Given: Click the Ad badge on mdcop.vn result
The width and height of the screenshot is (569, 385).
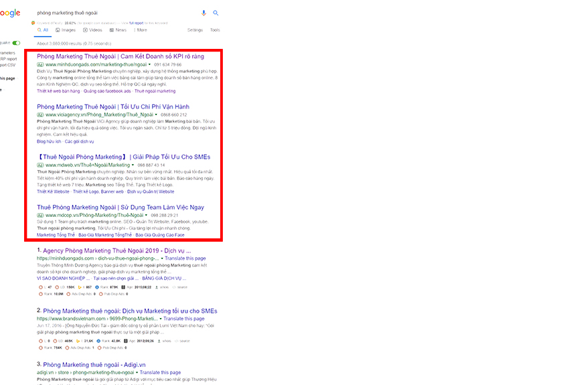Looking at the screenshot, I should click(40, 215).
